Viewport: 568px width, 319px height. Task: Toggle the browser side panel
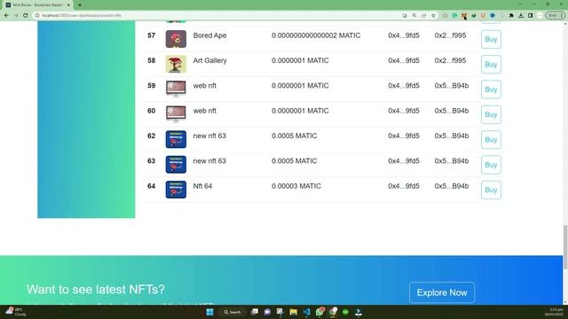530,16
